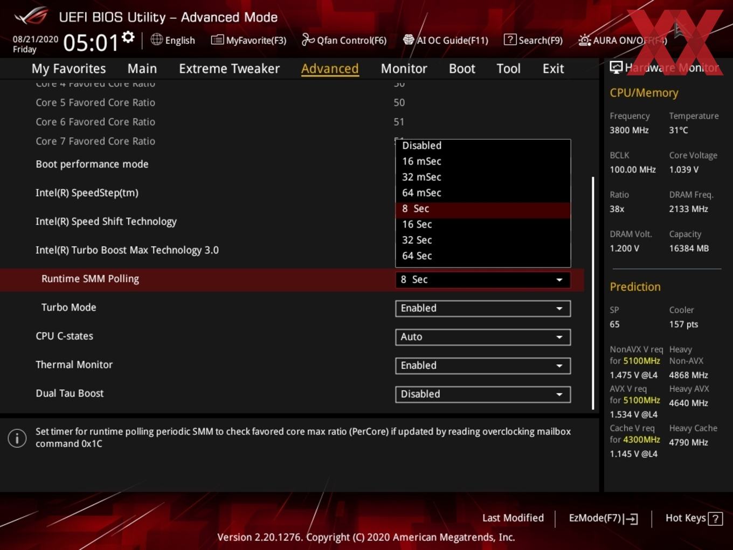
Task: Click the EzMode(F7) exit arrow icon
Action: pyautogui.click(x=631, y=519)
